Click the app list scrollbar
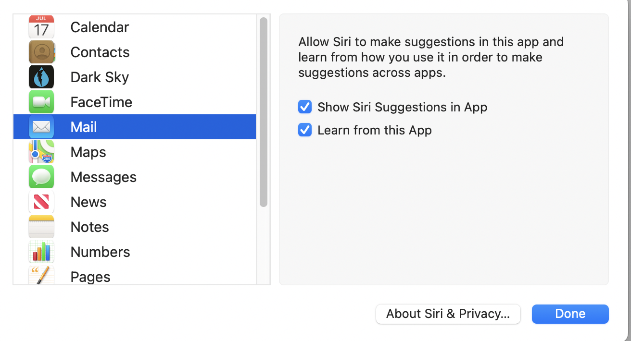This screenshot has height=341, width=631. [263, 112]
